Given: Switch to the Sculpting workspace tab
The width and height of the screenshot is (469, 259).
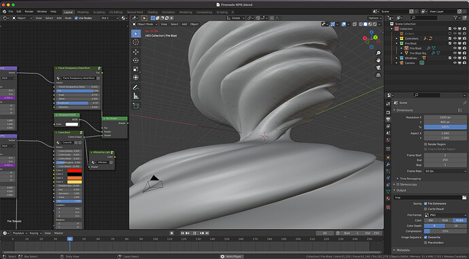Looking at the screenshot, I should tap(99, 12).
